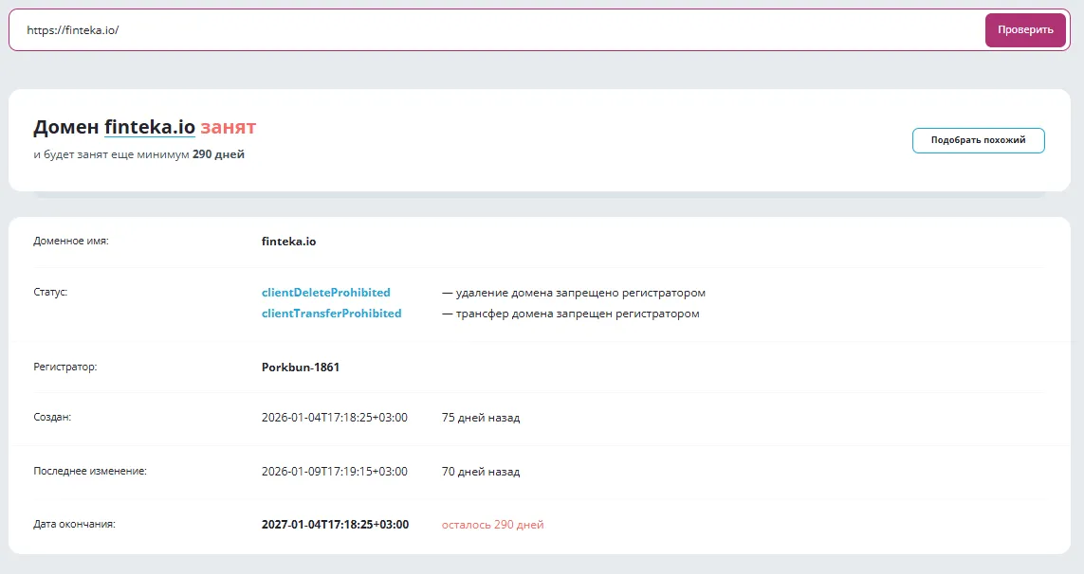Open clientDeleteProhibited status link
The width and height of the screenshot is (1084, 574).
(x=325, y=292)
